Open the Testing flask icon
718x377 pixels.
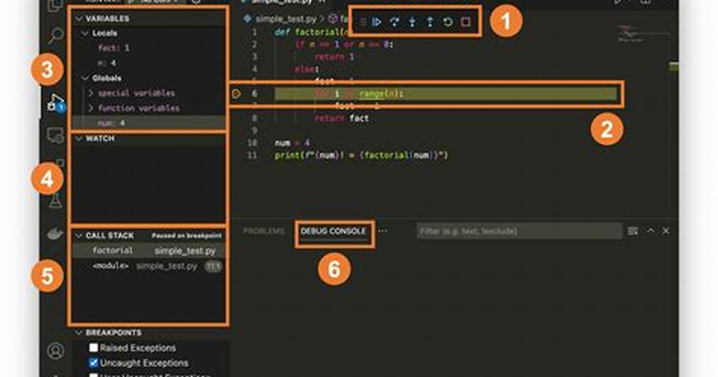(55, 201)
